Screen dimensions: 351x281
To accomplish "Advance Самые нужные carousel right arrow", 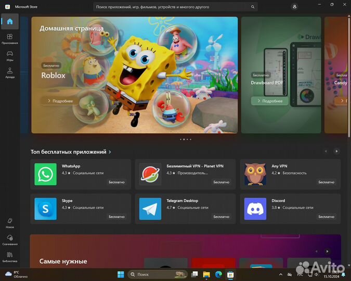I will pyautogui.click(x=327, y=251).
